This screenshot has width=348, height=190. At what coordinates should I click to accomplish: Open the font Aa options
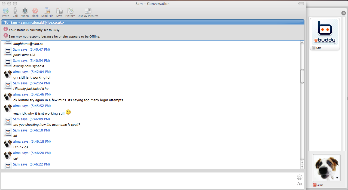coord(300,184)
